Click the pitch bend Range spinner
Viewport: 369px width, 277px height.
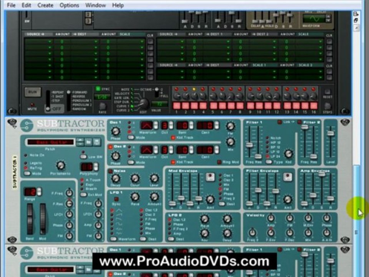click(39, 192)
